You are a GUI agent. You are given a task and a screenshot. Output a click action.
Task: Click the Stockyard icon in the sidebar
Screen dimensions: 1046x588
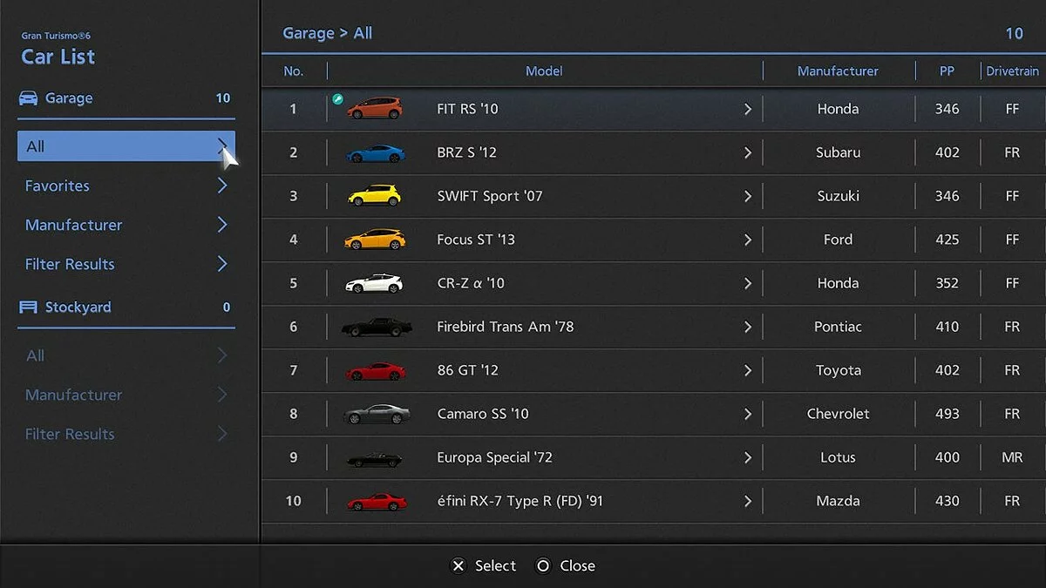point(26,307)
